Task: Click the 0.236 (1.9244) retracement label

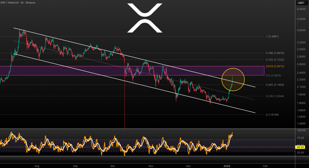Action: click(x=275, y=96)
